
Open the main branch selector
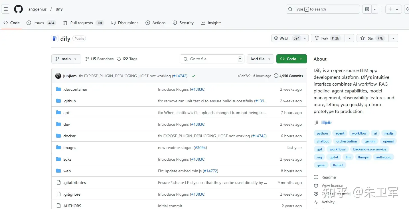66,59
